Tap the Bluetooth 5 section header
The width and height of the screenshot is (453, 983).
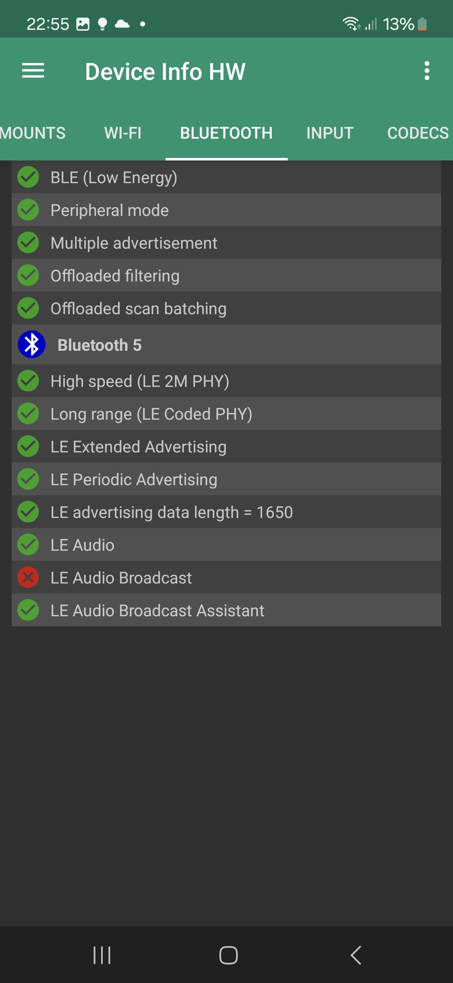(226, 344)
